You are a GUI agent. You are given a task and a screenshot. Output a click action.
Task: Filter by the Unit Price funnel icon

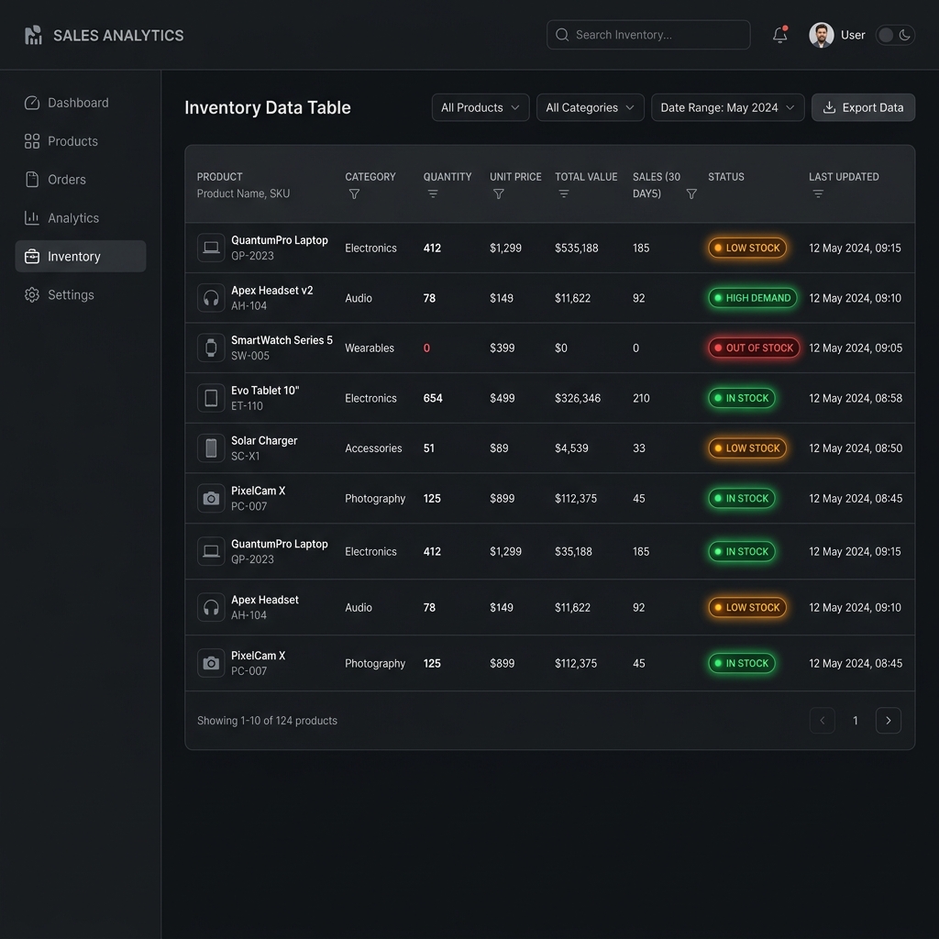point(498,194)
